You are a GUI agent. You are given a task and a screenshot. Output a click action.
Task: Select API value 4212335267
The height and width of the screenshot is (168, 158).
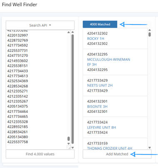click(17, 101)
